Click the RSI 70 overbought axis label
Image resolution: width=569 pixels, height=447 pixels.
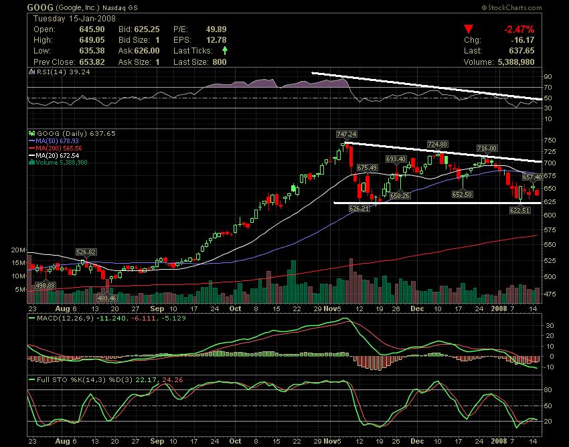tap(548, 88)
